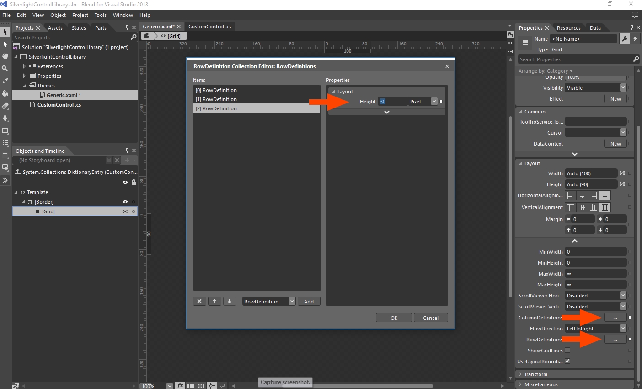This screenshot has height=389, width=642.
Task: Click the Search Properties field
Action: tap(575, 59)
